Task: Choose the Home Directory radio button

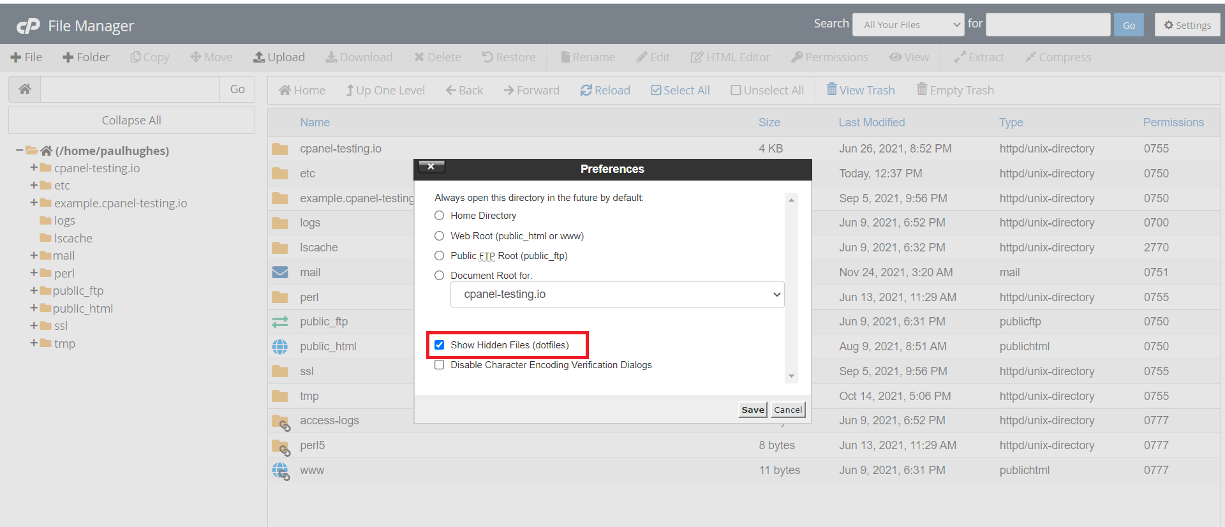Action: tap(440, 216)
